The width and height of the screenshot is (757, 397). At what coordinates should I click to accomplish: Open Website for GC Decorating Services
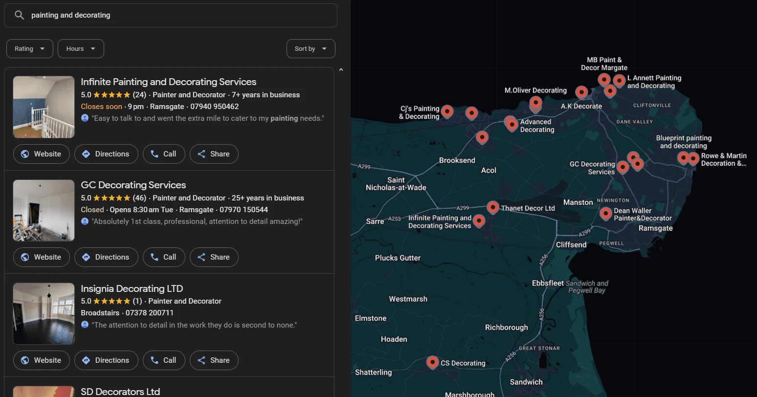tap(42, 257)
